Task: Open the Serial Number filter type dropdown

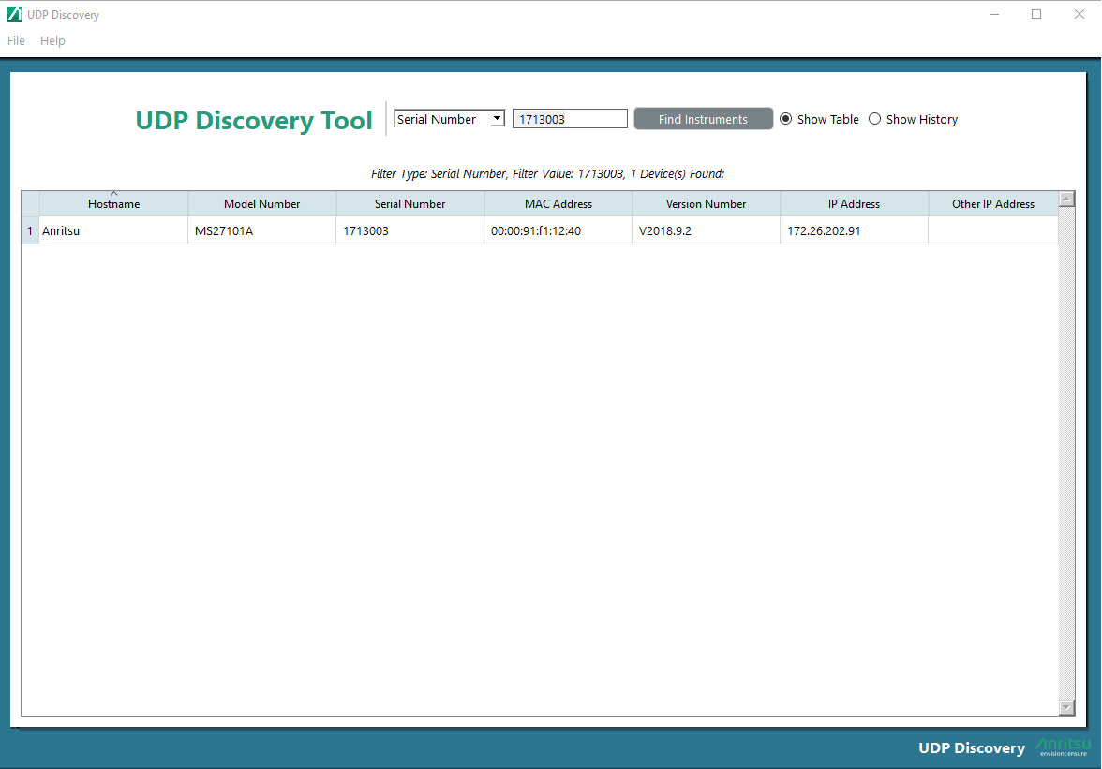Action: (x=497, y=119)
